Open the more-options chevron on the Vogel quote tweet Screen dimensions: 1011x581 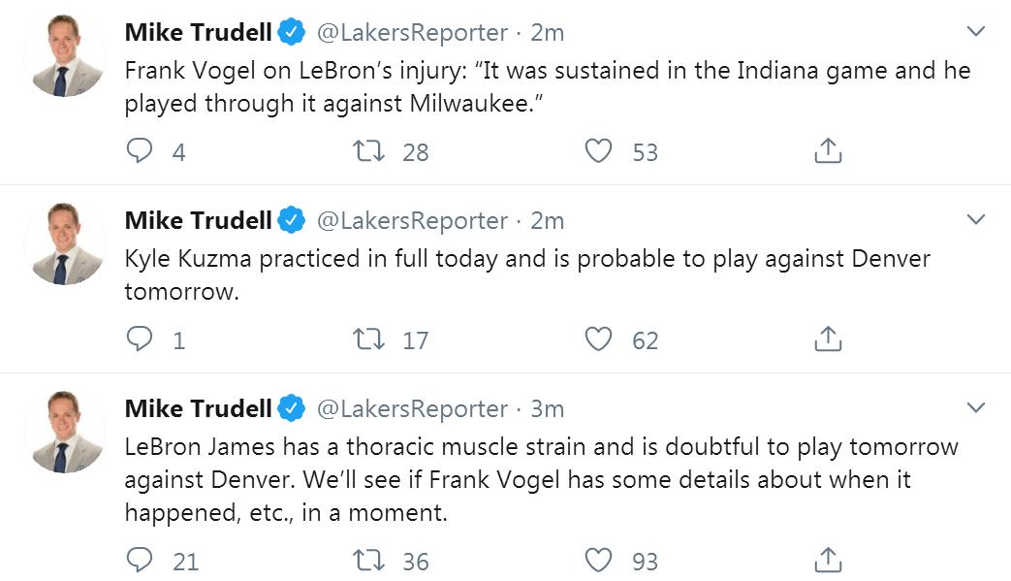[976, 32]
